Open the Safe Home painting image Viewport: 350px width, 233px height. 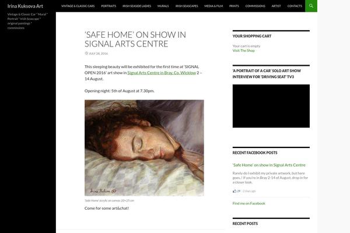pos(144,148)
